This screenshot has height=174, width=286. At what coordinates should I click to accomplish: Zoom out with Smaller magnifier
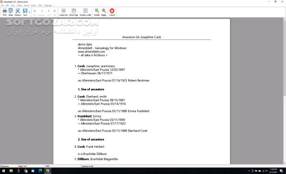click(x=97, y=12)
